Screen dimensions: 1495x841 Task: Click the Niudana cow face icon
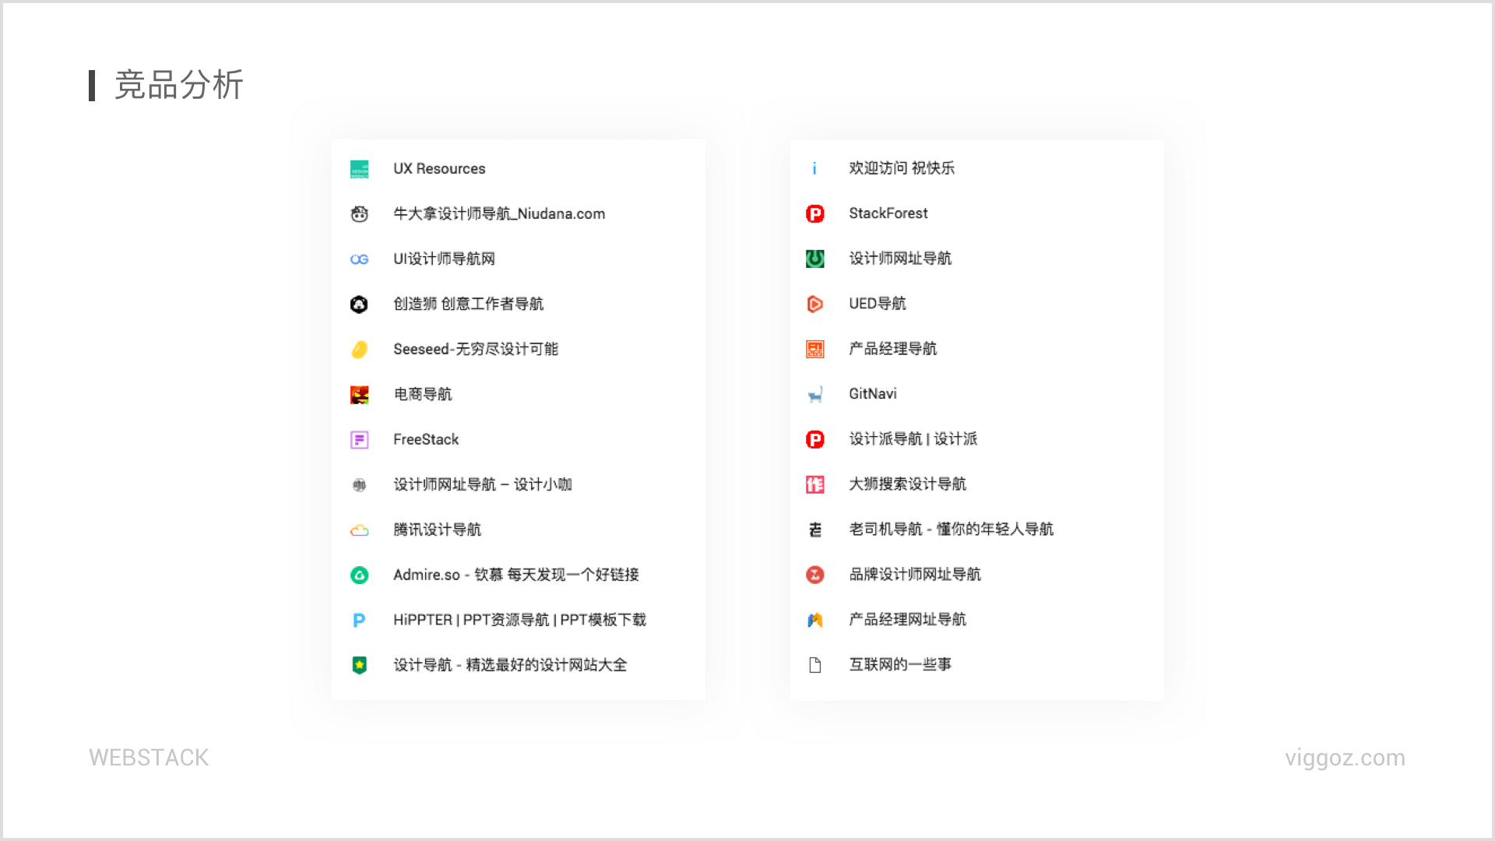click(x=359, y=214)
